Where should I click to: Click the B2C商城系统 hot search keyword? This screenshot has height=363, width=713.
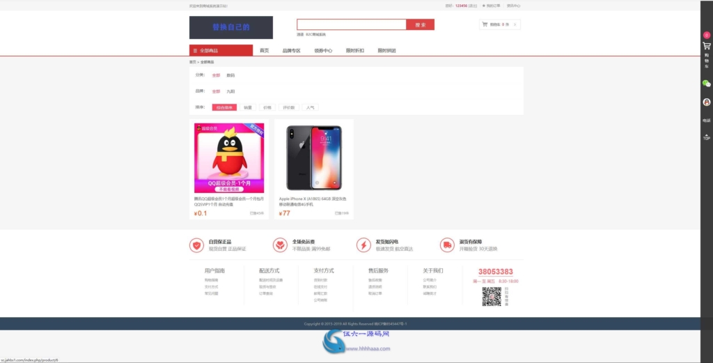click(x=315, y=35)
